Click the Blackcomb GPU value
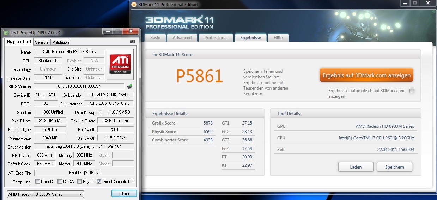This screenshot has height=200, width=437. (48, 61)
